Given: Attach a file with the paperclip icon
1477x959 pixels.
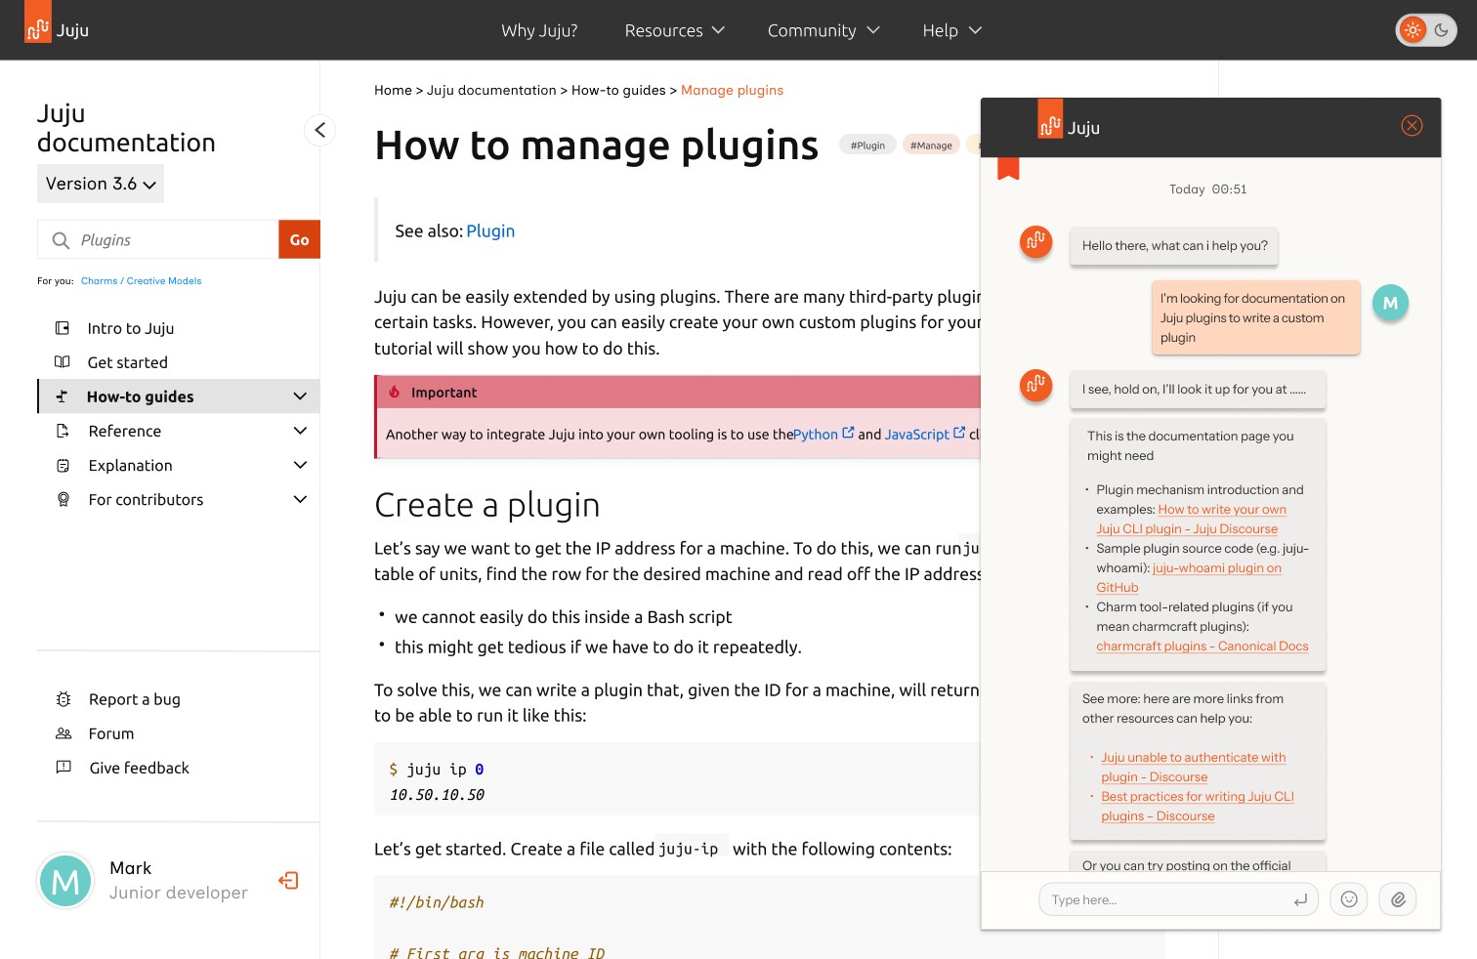Looking at the screenshot, I should tap(1398, 899).
